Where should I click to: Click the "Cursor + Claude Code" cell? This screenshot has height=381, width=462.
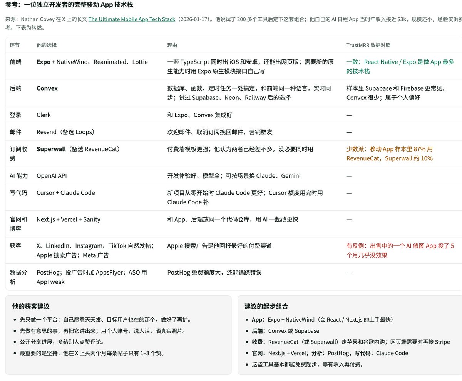[x=65, y=193]
